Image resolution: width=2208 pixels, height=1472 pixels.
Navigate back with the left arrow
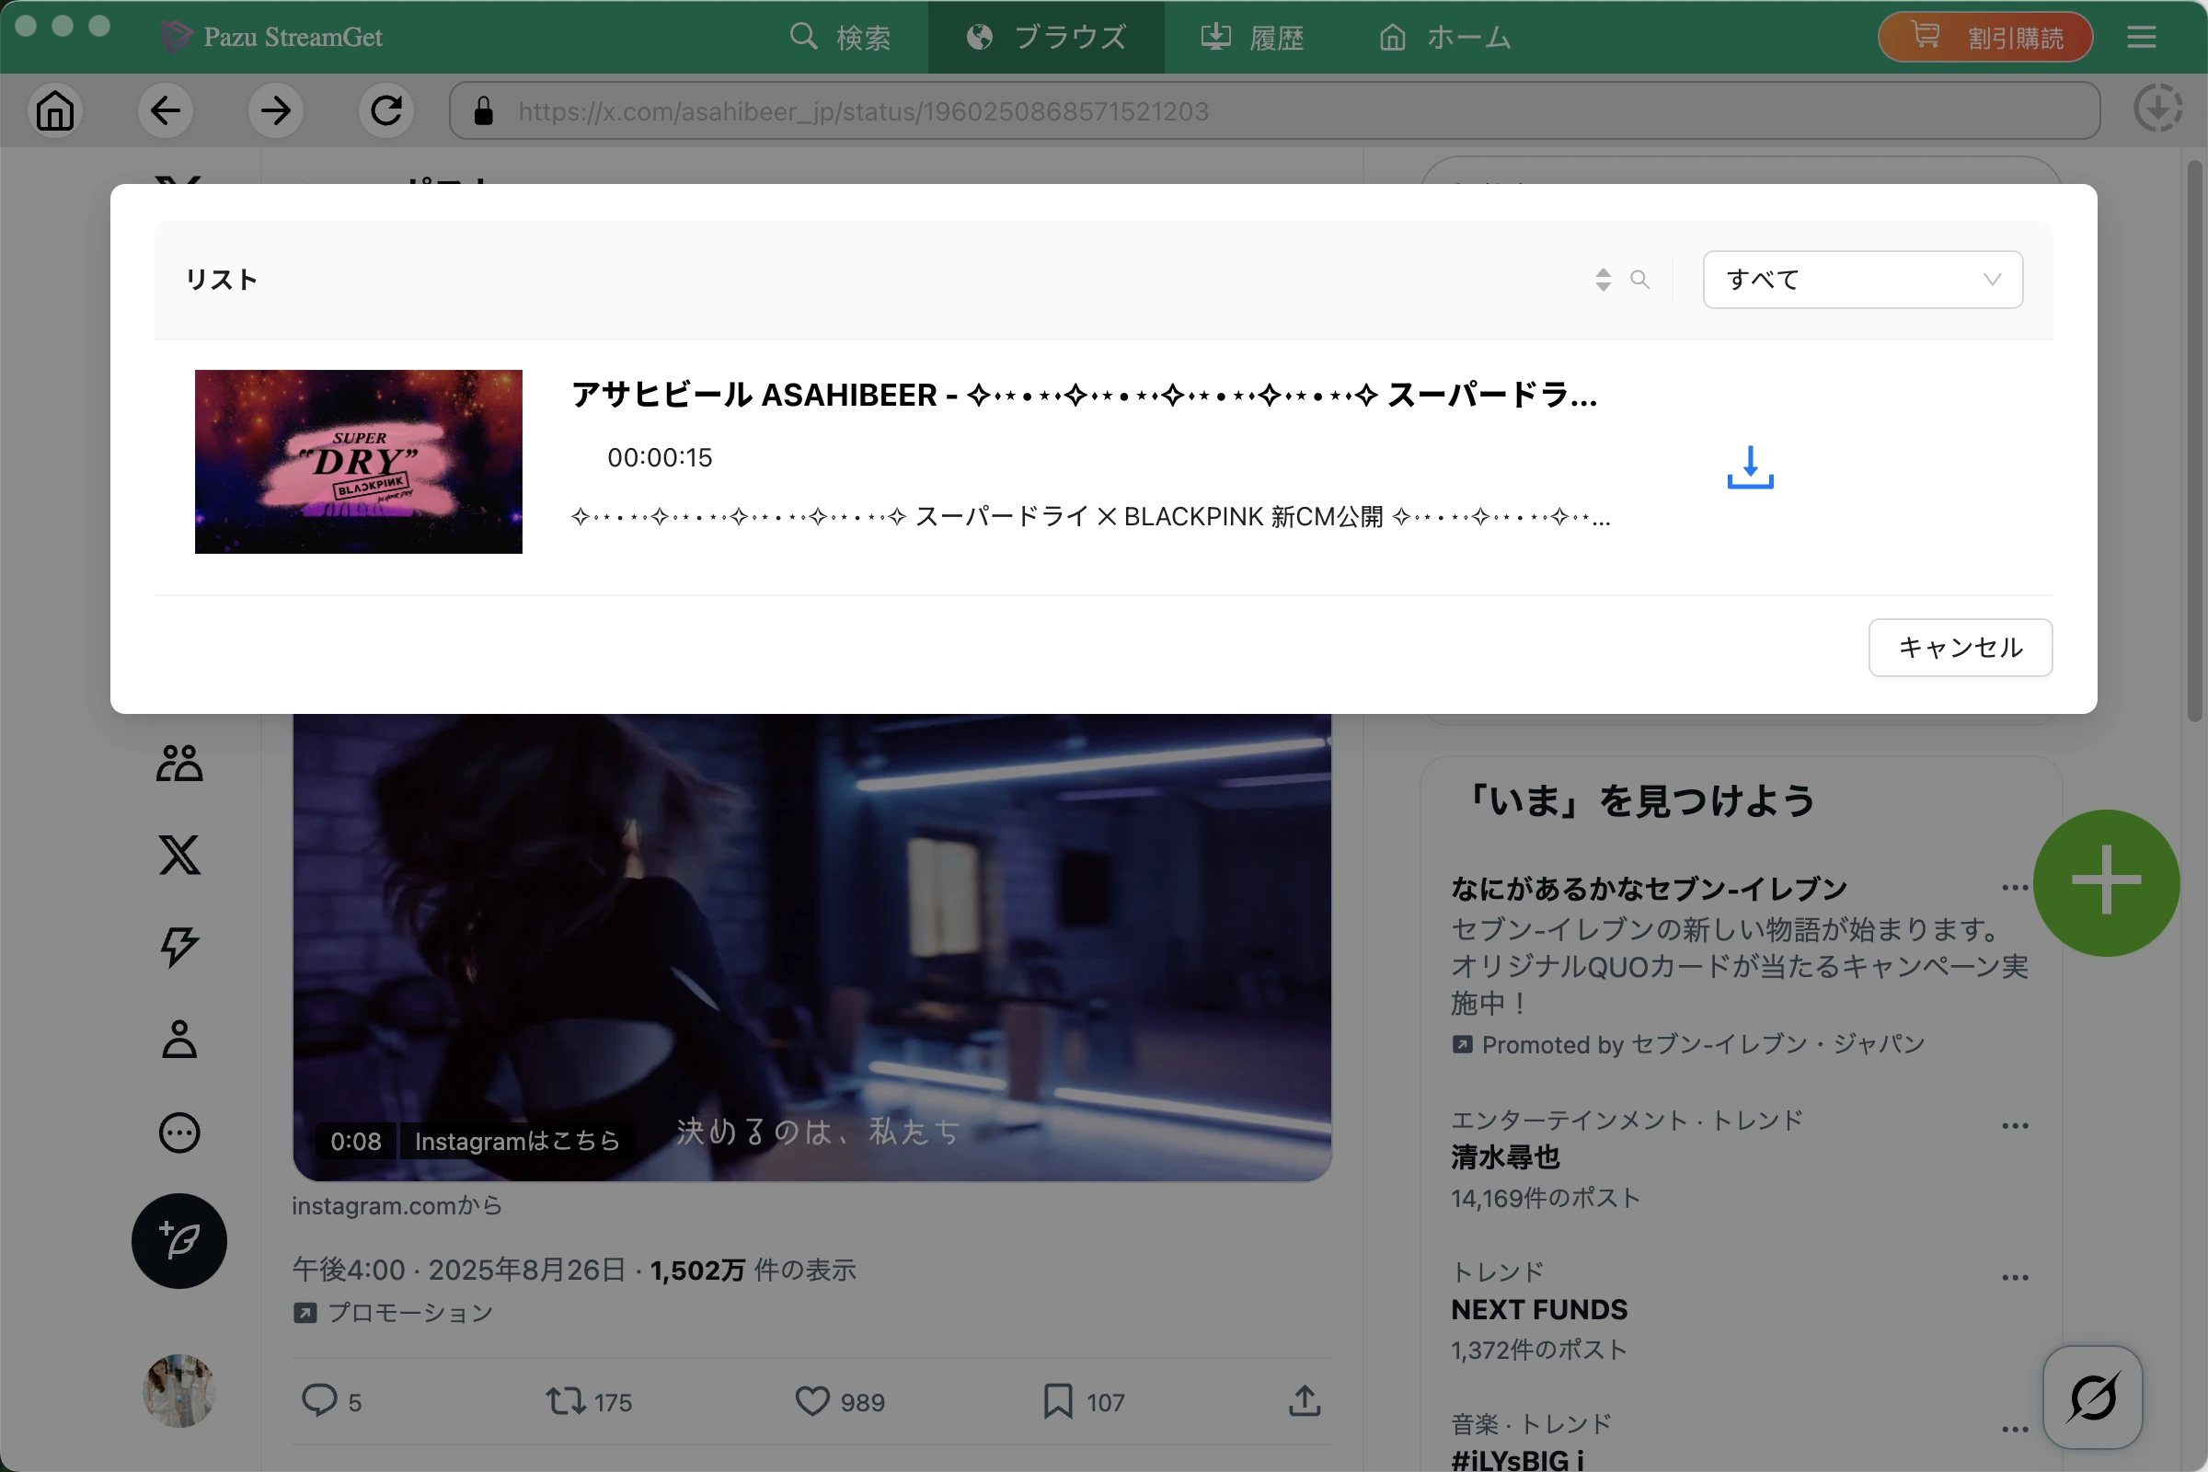pos(166,110)
